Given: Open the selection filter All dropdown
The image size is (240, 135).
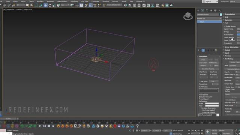Looking at the screenshot, I should pyautogui.click(x=21, y=5).
